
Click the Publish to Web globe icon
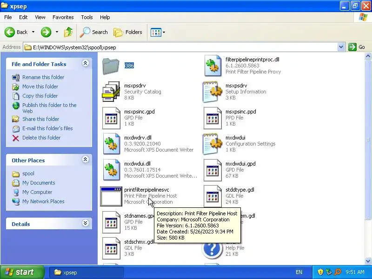[x=16, y=106]
